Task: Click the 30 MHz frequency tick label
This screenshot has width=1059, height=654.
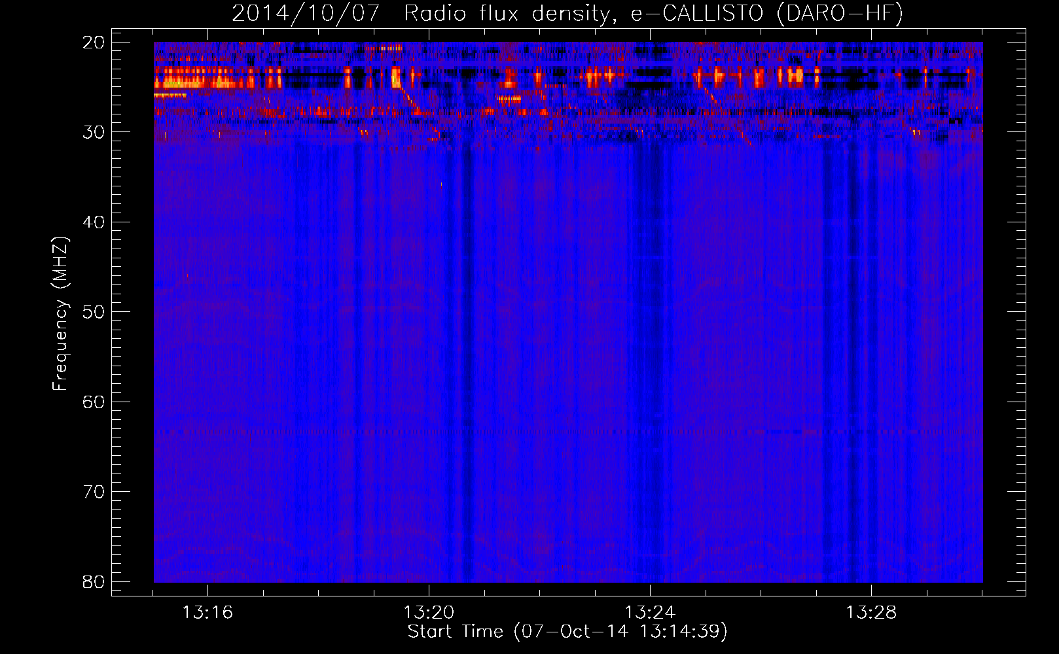Action: point(94,132)
